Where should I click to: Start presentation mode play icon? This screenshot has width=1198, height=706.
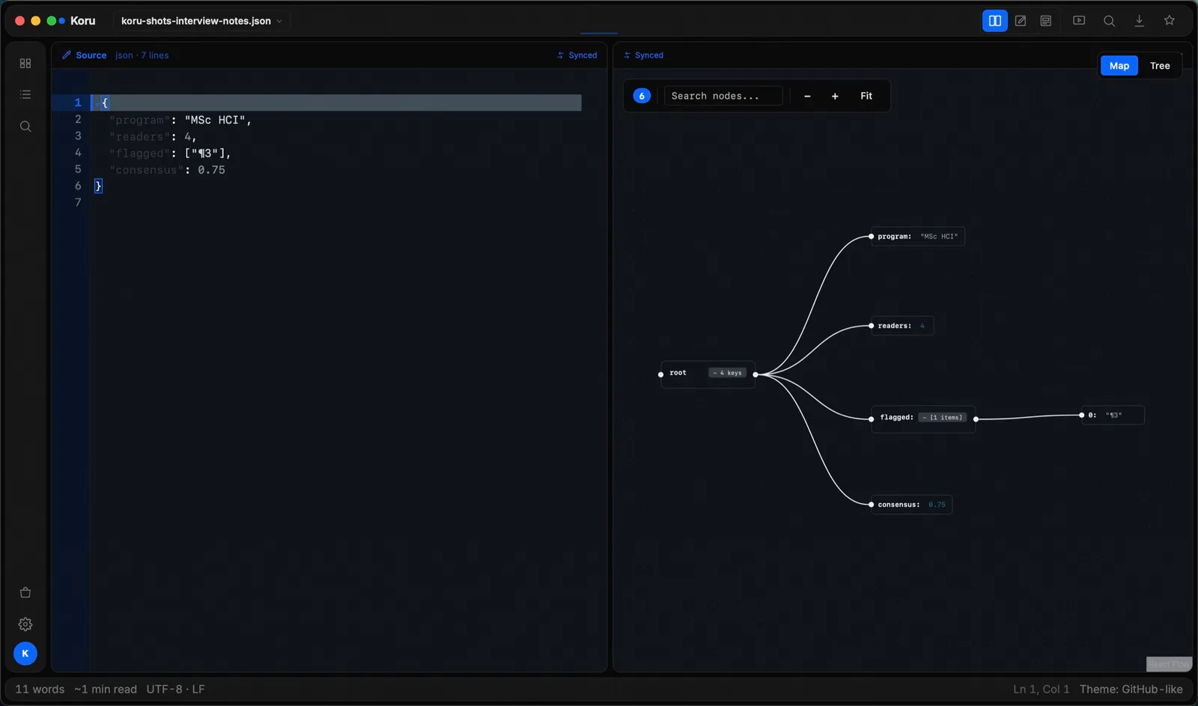tap(1079, 21)
